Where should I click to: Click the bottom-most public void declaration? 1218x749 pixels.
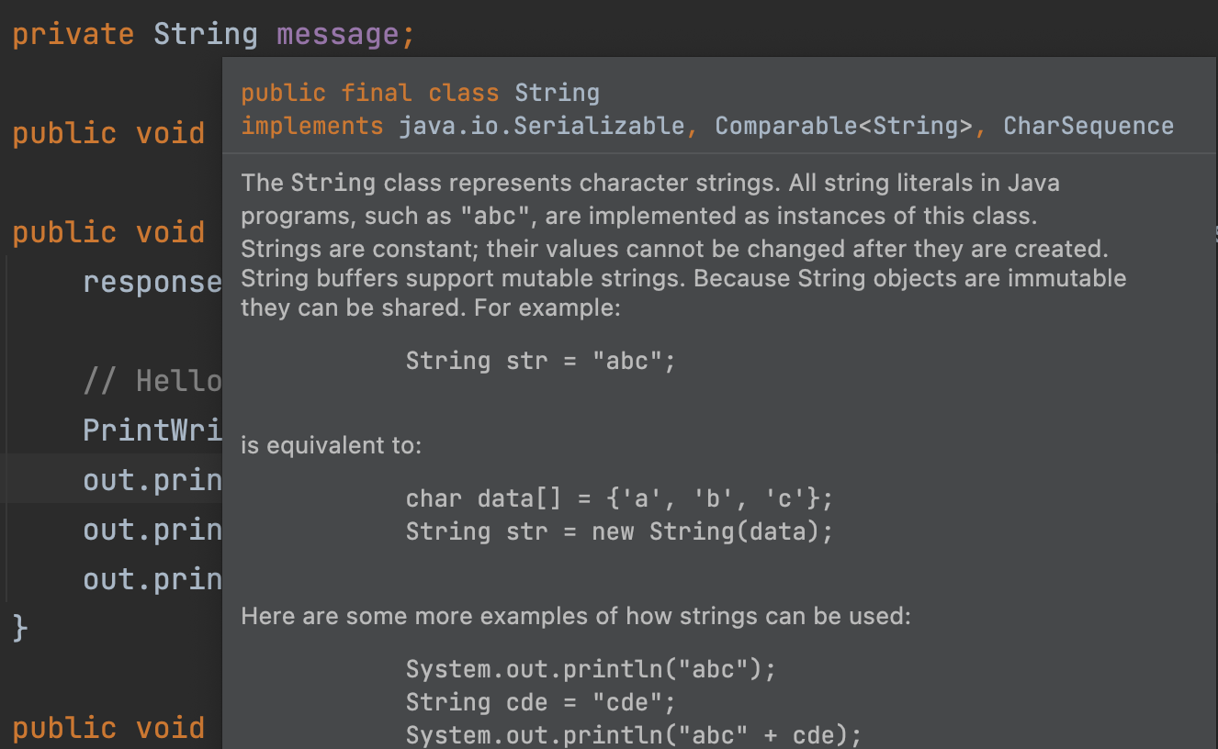point(108,728)
